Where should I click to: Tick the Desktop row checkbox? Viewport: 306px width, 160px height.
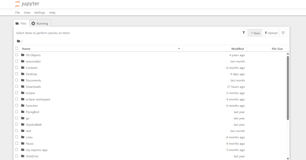coord(17,74)
